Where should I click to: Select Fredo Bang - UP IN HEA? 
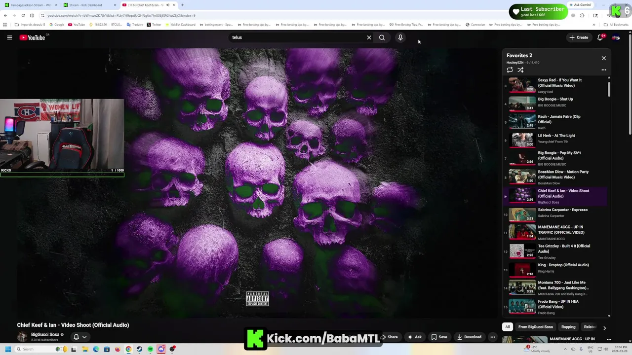(x=555, y=307)
